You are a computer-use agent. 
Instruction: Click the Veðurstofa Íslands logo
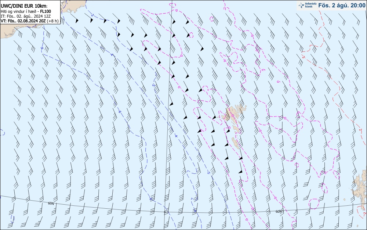(x=307, y=5)
